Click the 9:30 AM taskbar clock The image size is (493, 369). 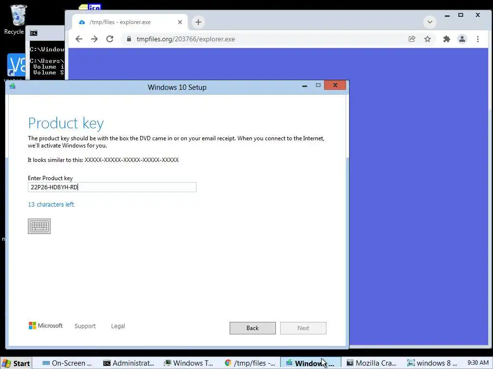pos(478,363)
